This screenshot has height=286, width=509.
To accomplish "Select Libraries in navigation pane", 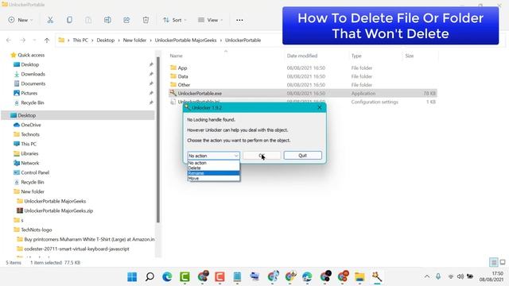I will [x=29, y=153].
